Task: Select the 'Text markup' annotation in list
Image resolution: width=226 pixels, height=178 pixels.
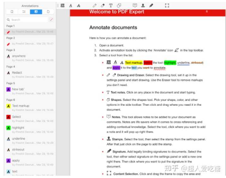Action: tap(30, 108)
